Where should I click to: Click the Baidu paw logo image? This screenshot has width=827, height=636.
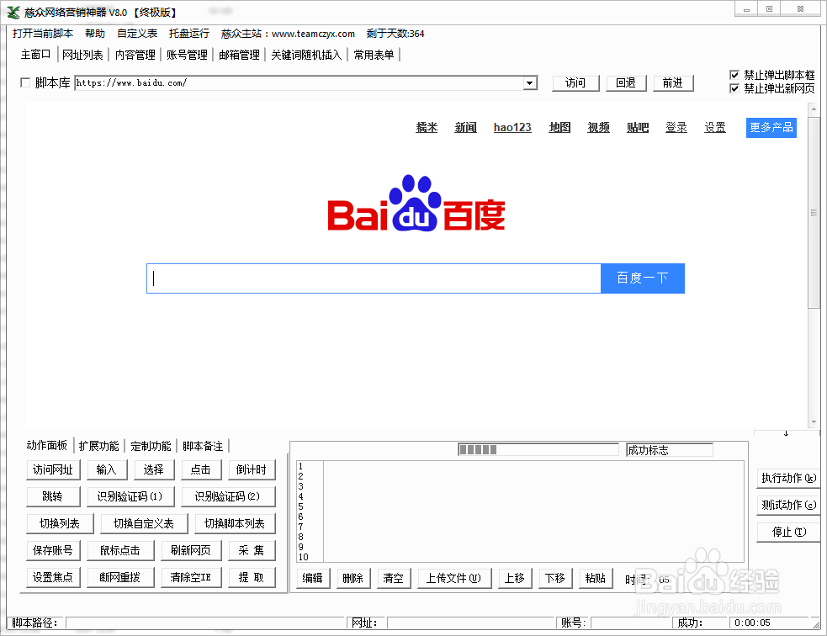416,204
